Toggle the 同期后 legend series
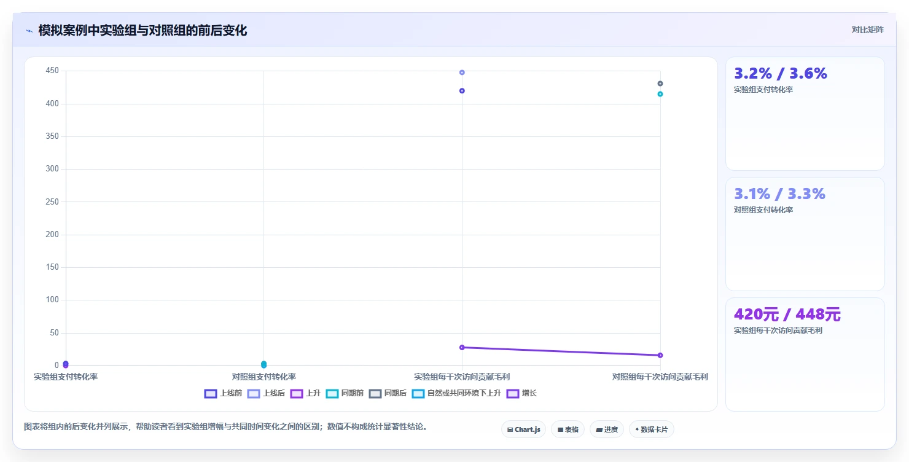Viewport: 909px width, 462px height. coord(388,393)
